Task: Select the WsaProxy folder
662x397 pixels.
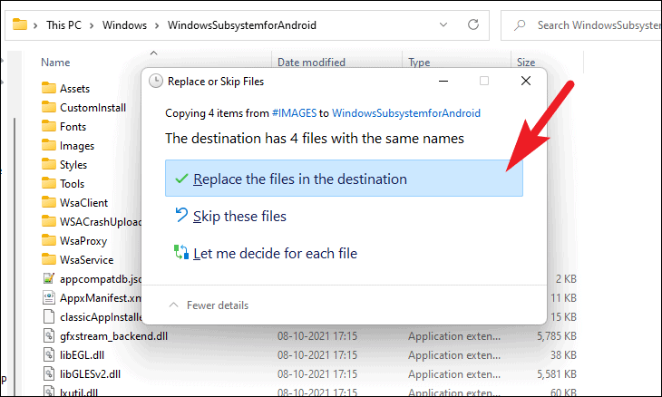Action: pyautogui.click(x=74, y=240)
